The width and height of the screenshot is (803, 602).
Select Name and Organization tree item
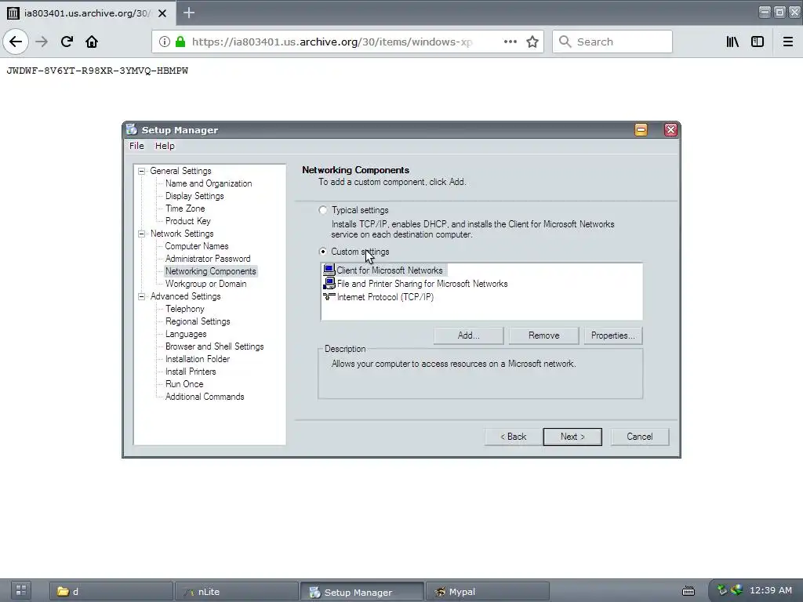tap(209, 183)
